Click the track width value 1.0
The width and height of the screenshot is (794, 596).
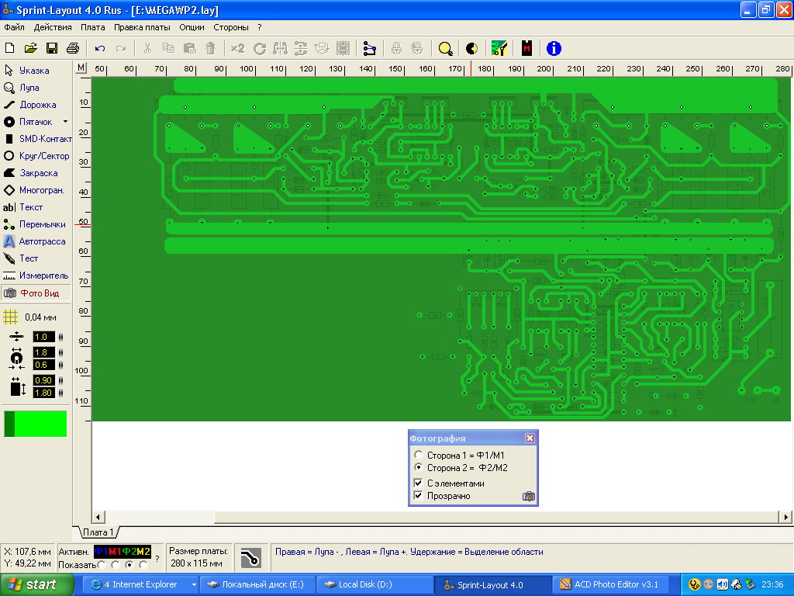coord(43,337)
